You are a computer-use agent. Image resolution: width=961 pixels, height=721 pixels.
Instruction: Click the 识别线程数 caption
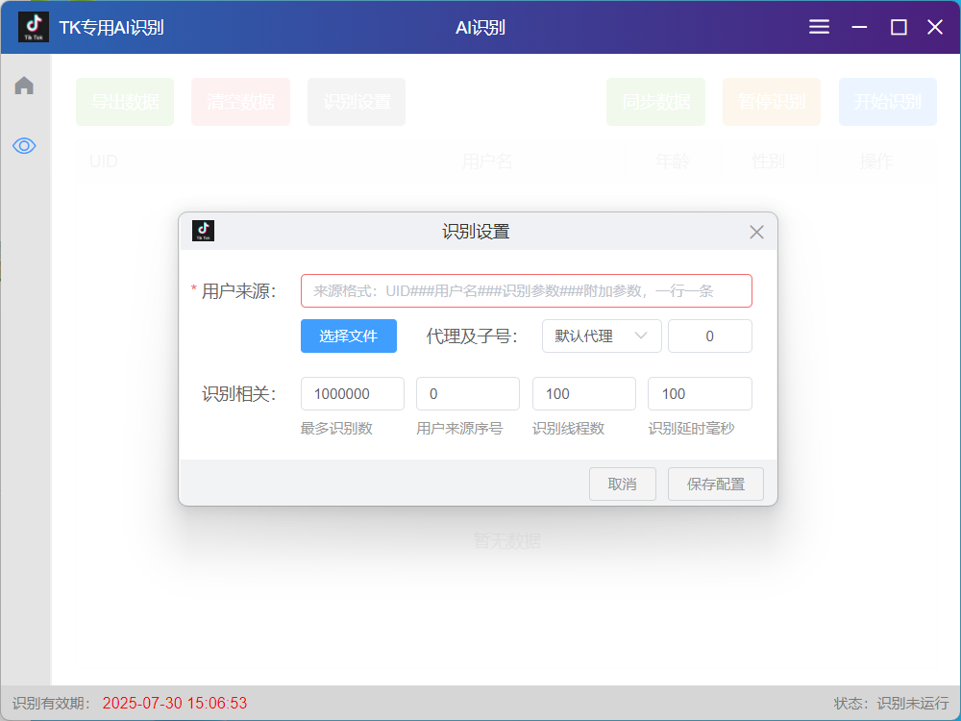tap(568, 429)
